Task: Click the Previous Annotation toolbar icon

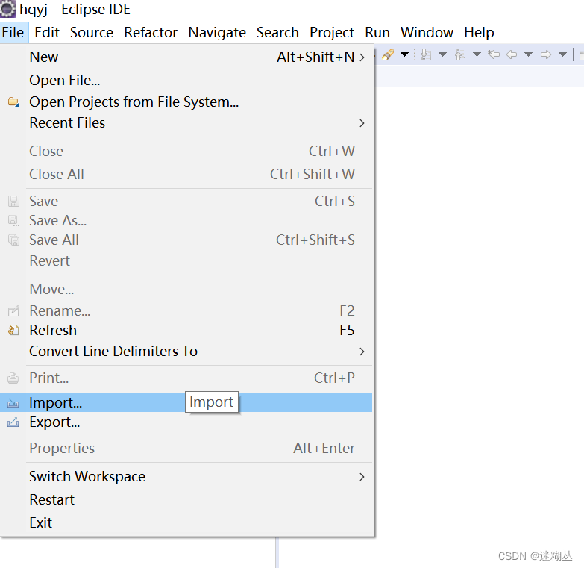Action: [x=460, y=55]
